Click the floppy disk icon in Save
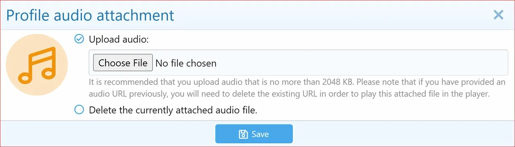 click(243, 134)
